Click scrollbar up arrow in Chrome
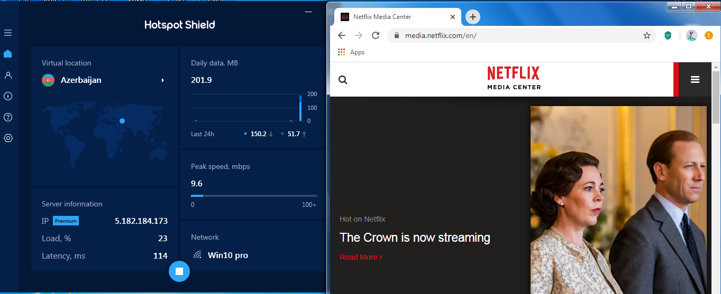Image resolution: width=721 pixels, height=294 pixels. (x=716, y=66)
